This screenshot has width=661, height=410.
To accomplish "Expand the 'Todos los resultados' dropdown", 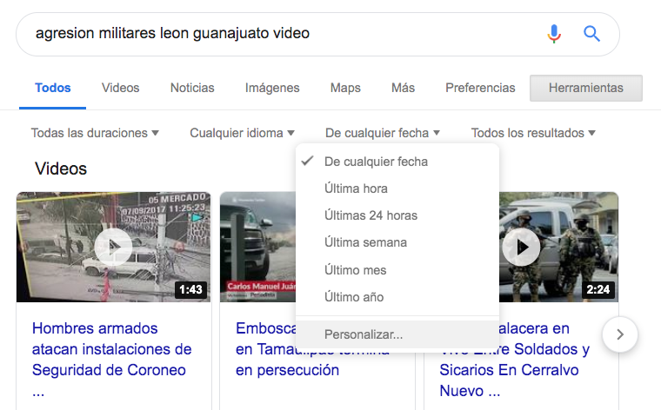I will click(533, 133).
